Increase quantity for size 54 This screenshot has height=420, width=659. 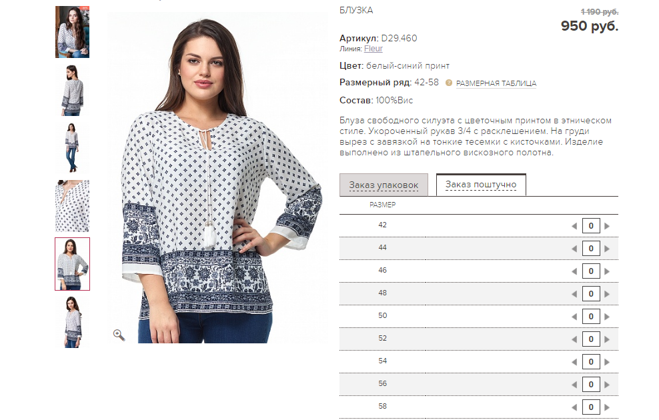coord(607,362)
